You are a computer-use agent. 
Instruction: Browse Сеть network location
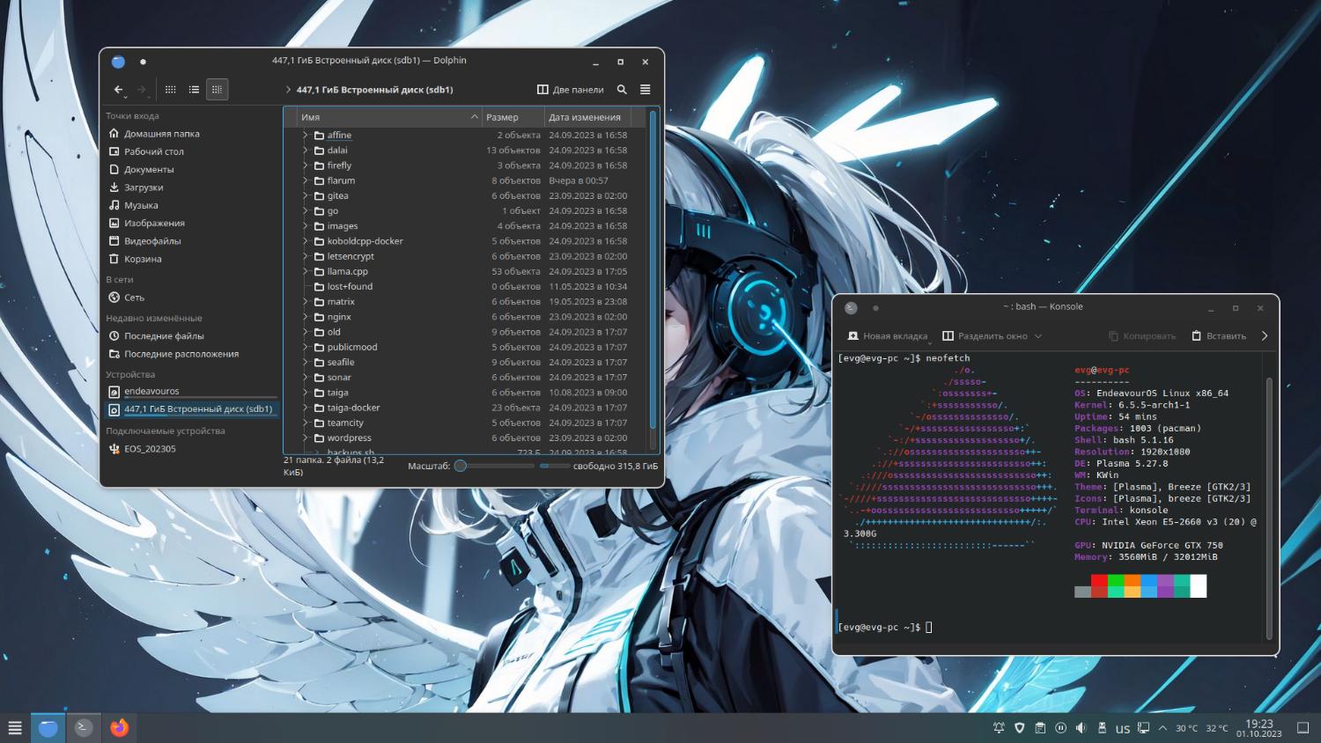(x=134, y=298)
